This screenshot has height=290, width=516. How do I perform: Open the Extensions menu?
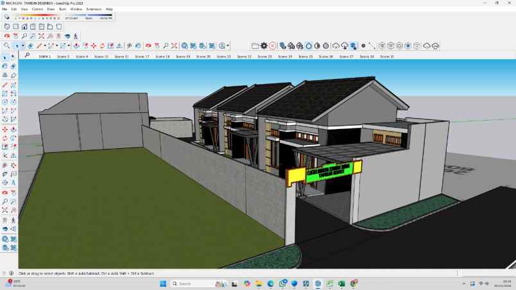click(x=94, y=10)
